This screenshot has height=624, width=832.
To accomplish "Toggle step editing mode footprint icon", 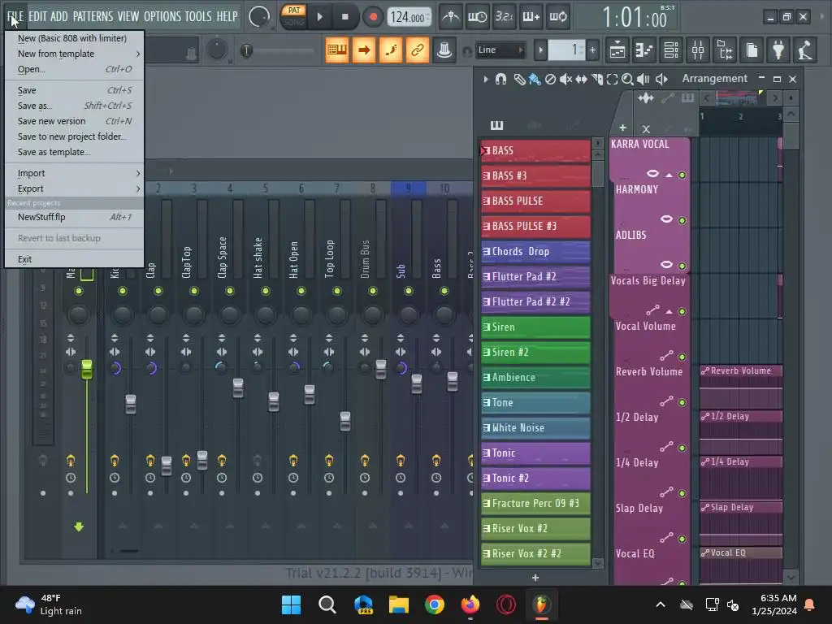I will (x=391, y=50).
